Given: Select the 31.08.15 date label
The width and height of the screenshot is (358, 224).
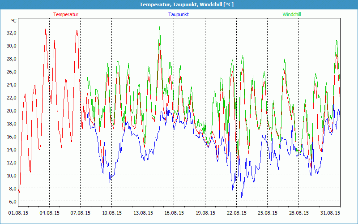Looking at the screenshot, I should [330, 213].
